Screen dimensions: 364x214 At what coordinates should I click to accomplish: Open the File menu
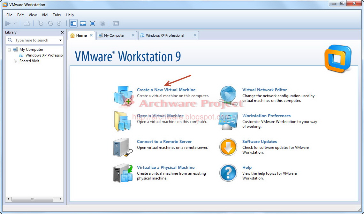9,15
